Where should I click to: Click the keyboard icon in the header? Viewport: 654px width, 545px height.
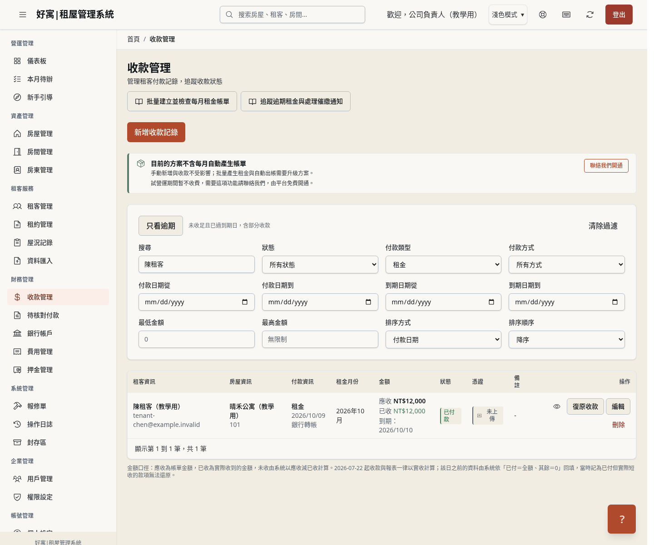tap(566, 15)
